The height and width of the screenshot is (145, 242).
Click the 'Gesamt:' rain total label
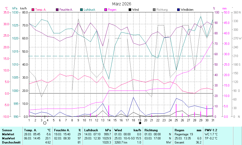click(180, 142)
